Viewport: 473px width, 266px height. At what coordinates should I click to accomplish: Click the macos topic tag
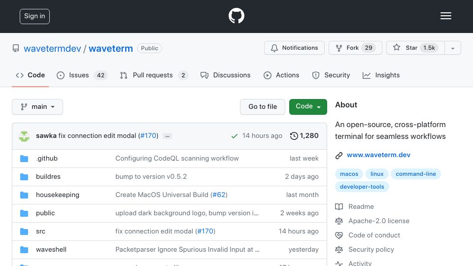coord(349,174)
